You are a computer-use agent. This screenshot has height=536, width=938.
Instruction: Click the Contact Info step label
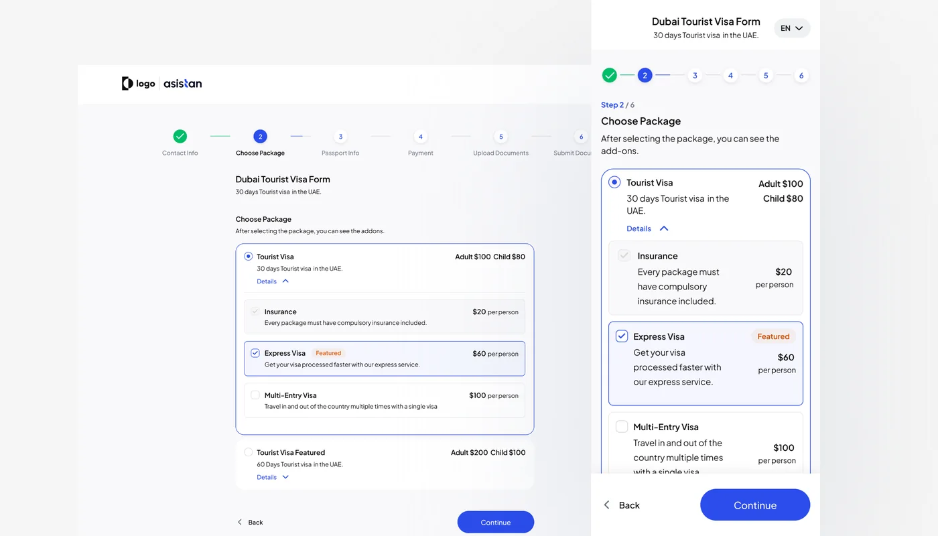click(x=180, y=153)
